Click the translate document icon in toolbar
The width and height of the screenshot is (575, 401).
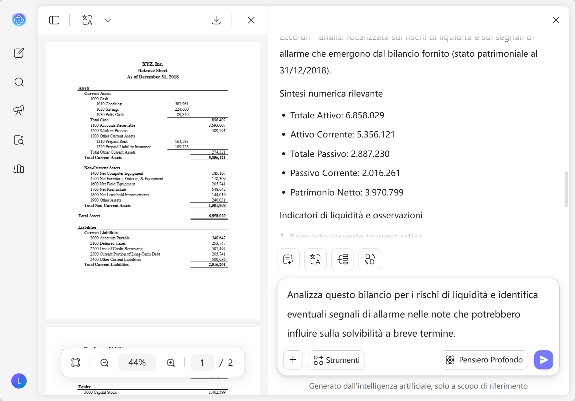pyautogui.click(x=87, y=20)
